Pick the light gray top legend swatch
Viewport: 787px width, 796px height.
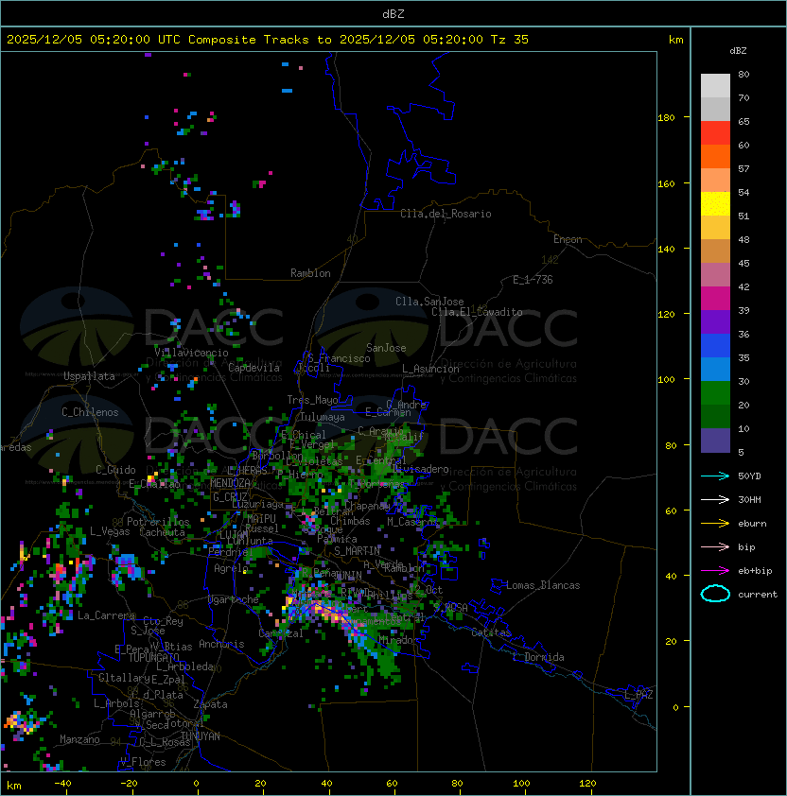click(x=715, y=85)
